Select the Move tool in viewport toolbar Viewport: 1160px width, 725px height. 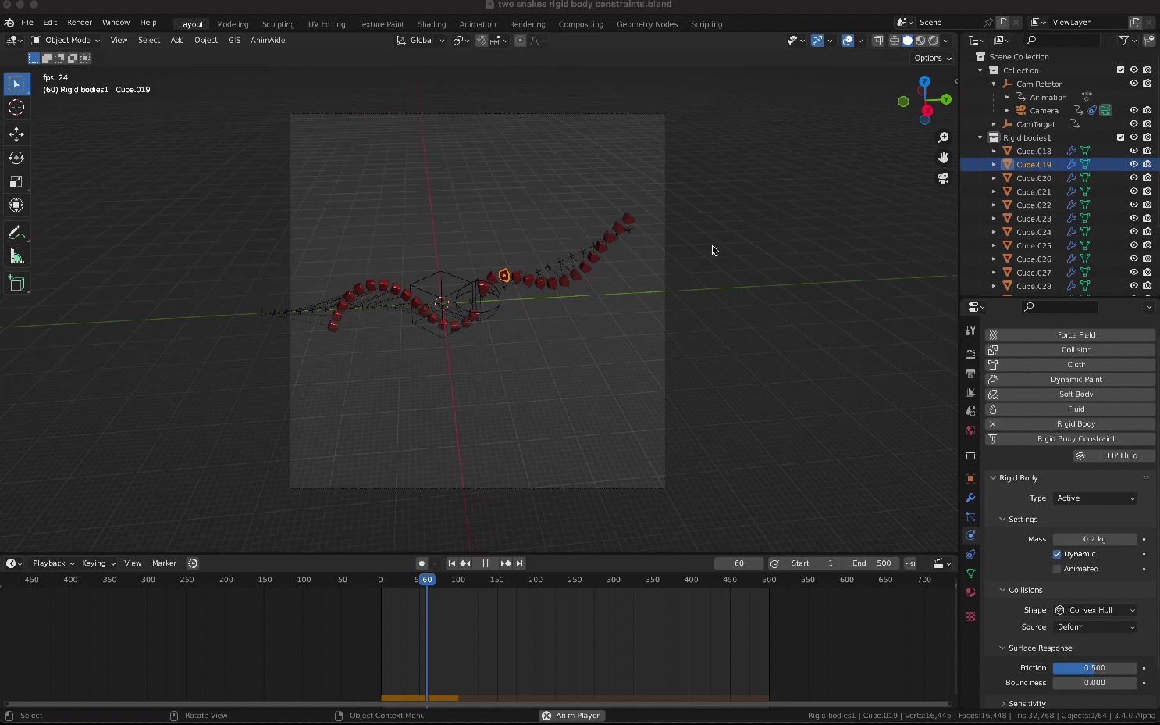pos(16,134)
